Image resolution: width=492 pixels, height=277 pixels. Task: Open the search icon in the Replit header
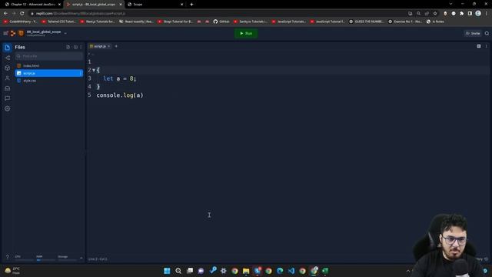(x=487, y=33)
